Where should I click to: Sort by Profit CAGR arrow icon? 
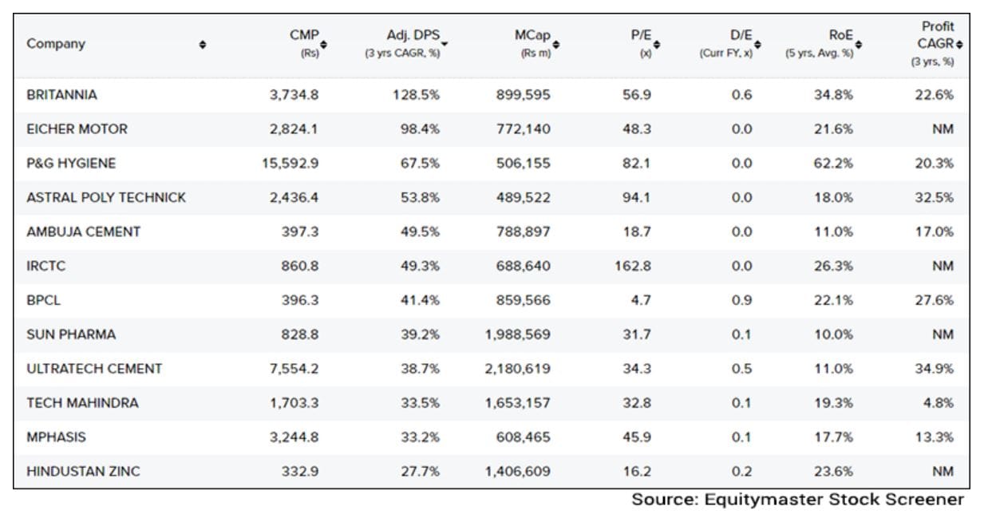pyautogui.click(x=959, y=44)
